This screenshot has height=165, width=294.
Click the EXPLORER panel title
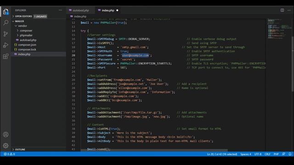(20, 10)
